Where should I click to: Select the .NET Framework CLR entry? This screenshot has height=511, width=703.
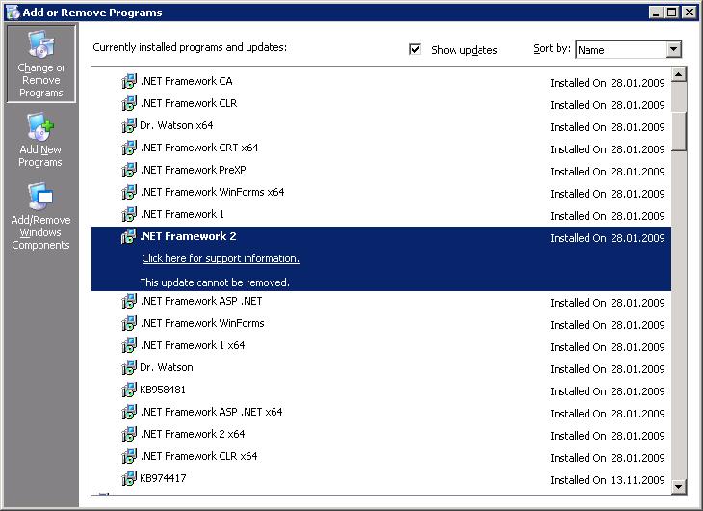(381, 103)
